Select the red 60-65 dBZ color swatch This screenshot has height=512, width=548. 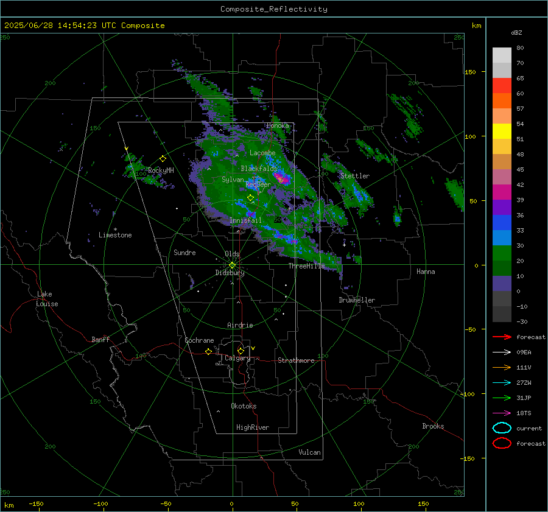click(x=502, y=85)
